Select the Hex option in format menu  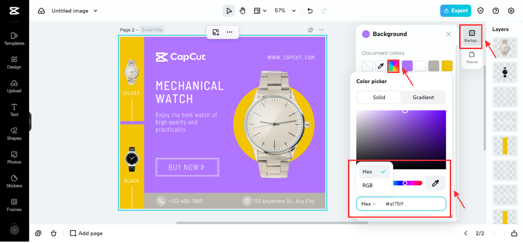(374, 172)
